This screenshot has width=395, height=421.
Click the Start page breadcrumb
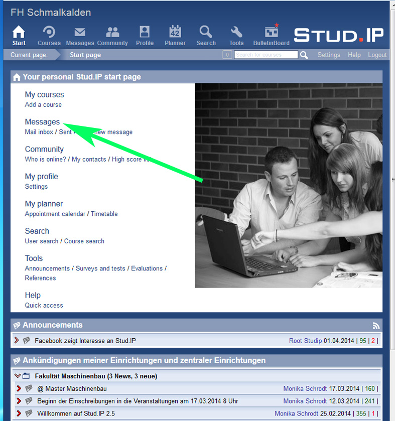85,55
